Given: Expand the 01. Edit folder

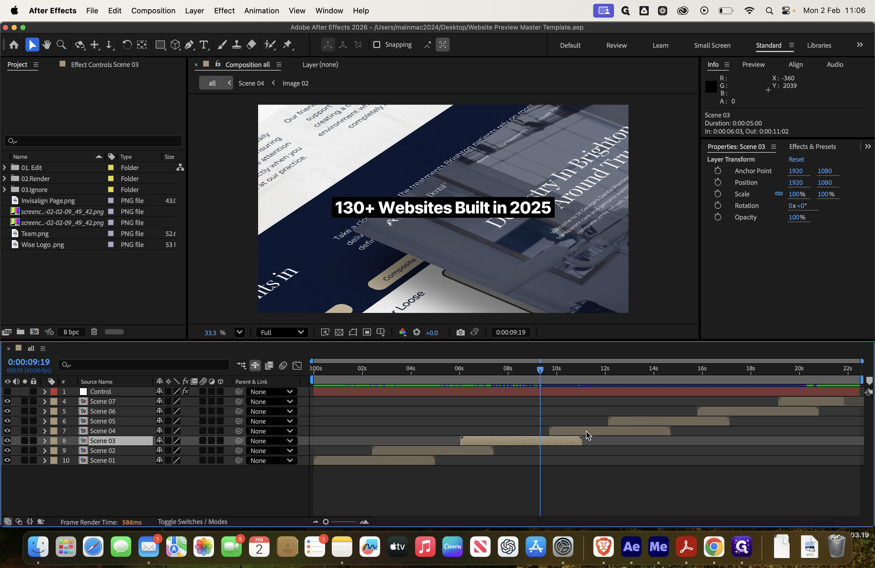Looking at the screenshot, I should (x=4, y=167).
